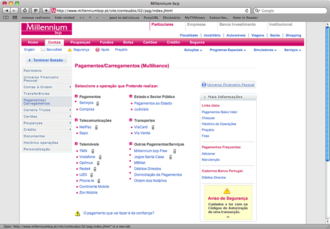Open the Programas Especiais dropdown
This screenshot has height=229, width=330.
point(228,50)
